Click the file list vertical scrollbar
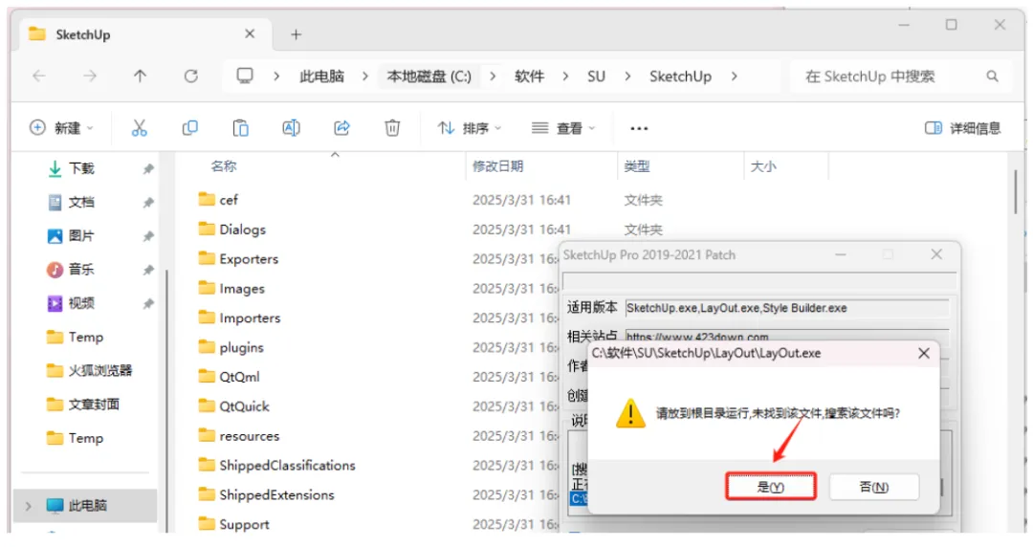This screenshot has width=1033, height=547. [x=1016, y=190]
